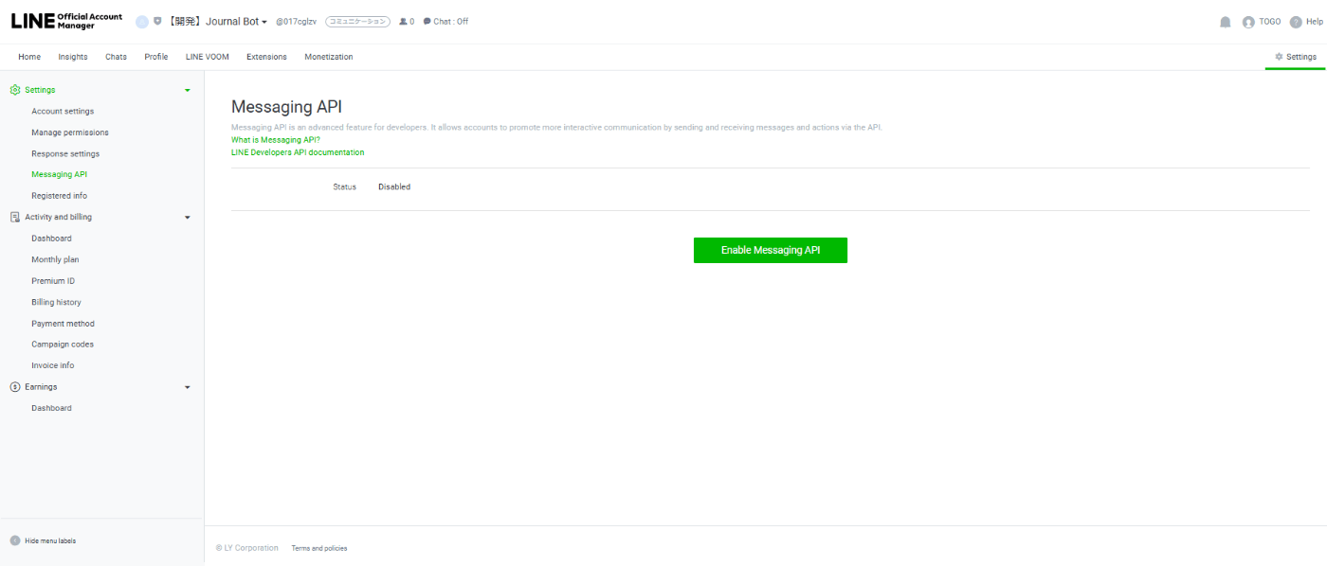Click the TOGO user avatar icon
Viewport: 1327px width, 566px height.
coord(1248,22)
